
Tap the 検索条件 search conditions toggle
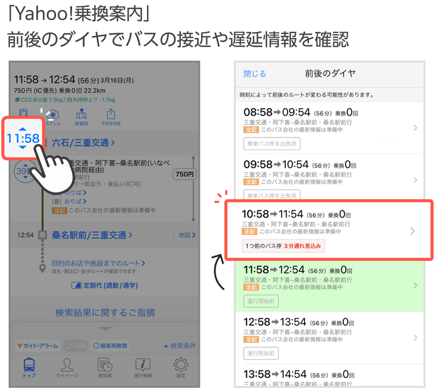pos(180,345)
